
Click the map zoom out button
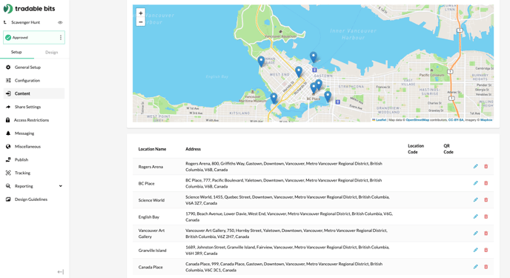[141, 22]
